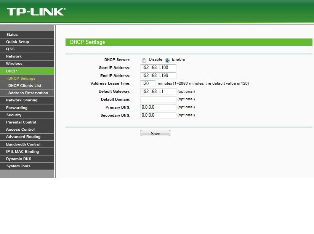Open Parental Control settings

click(27, 122)
